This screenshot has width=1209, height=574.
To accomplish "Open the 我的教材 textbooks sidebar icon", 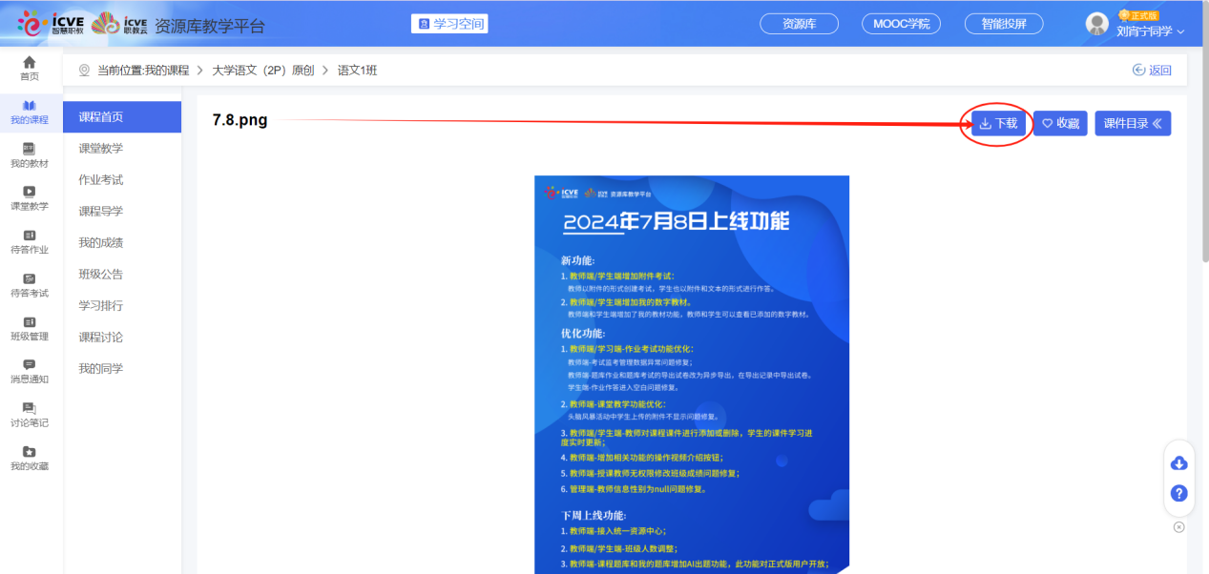I will point(29,155).
